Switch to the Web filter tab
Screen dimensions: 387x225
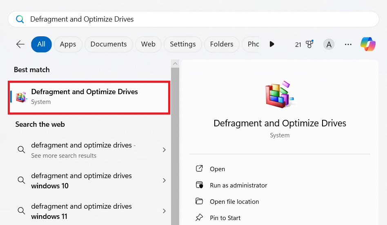(x=148, y=44)
